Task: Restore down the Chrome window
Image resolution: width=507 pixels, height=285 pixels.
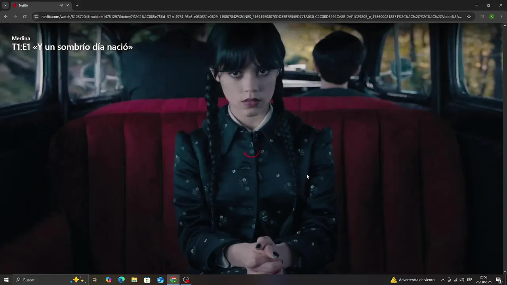Action: click(489, 6)
